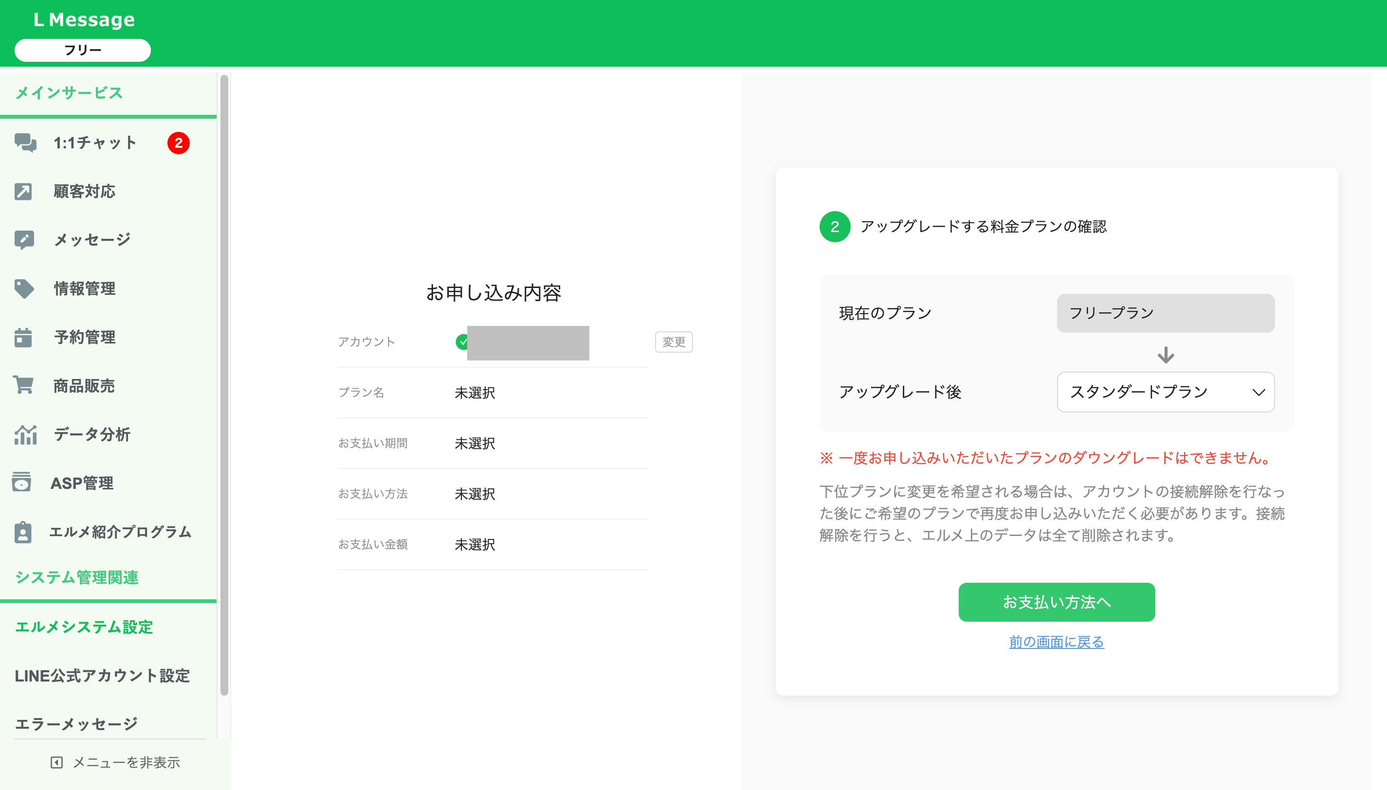The height and width of the screenshot is (790, 1387).
Task: Click the 未選択 value for お支払い期間
Action: [x=475, y=443]
